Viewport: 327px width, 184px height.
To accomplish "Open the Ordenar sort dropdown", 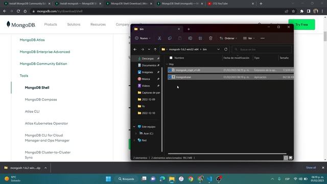I will click(x=228, y=38).
